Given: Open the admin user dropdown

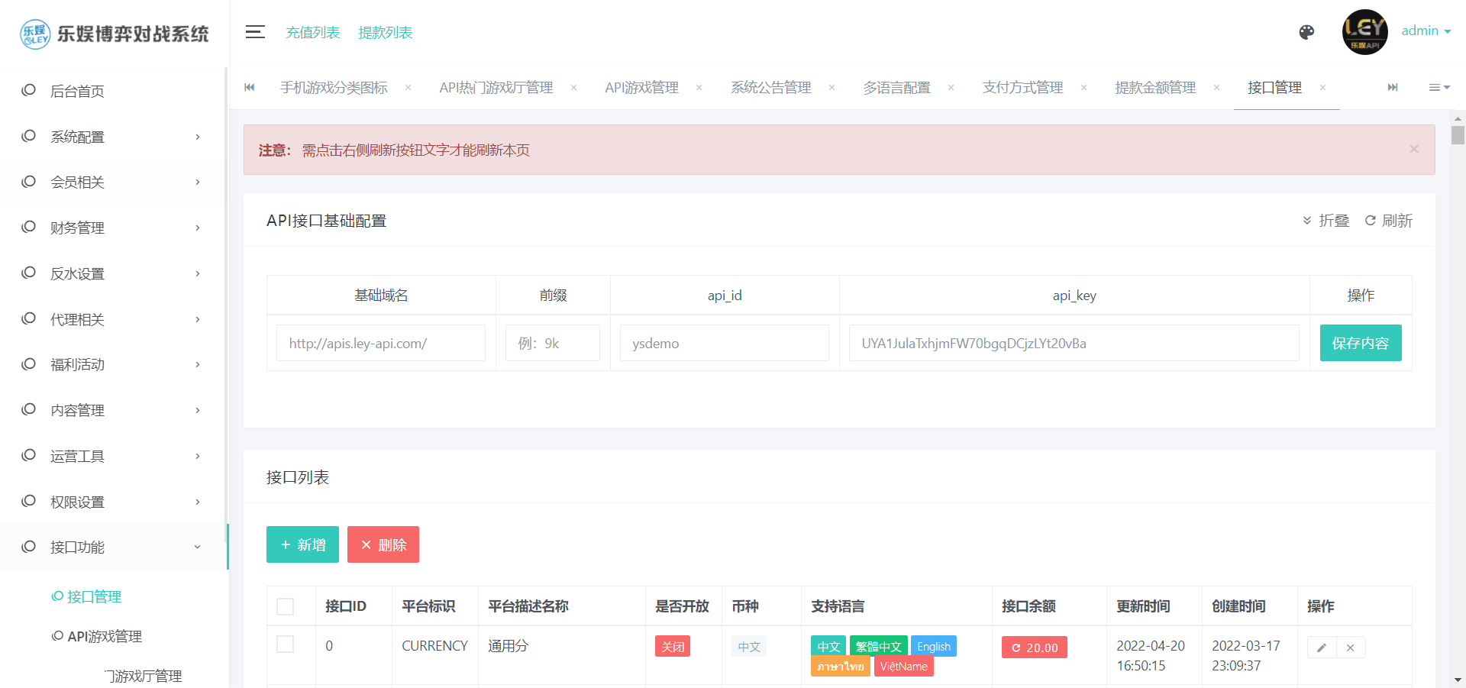Looking at the screenshot, I should pos(1425,31).
